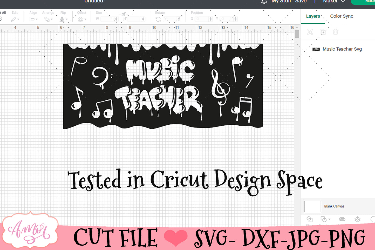The width and height of the screenshot is (375, 250).
Task: Click the Rotate icon in toolbar
Action: click(x=158, y=19)
